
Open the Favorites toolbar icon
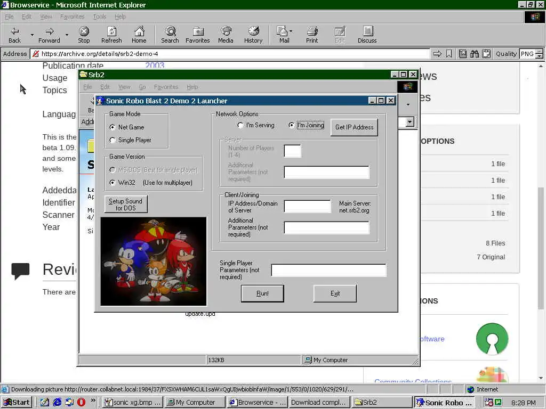[x=198, y=35]
